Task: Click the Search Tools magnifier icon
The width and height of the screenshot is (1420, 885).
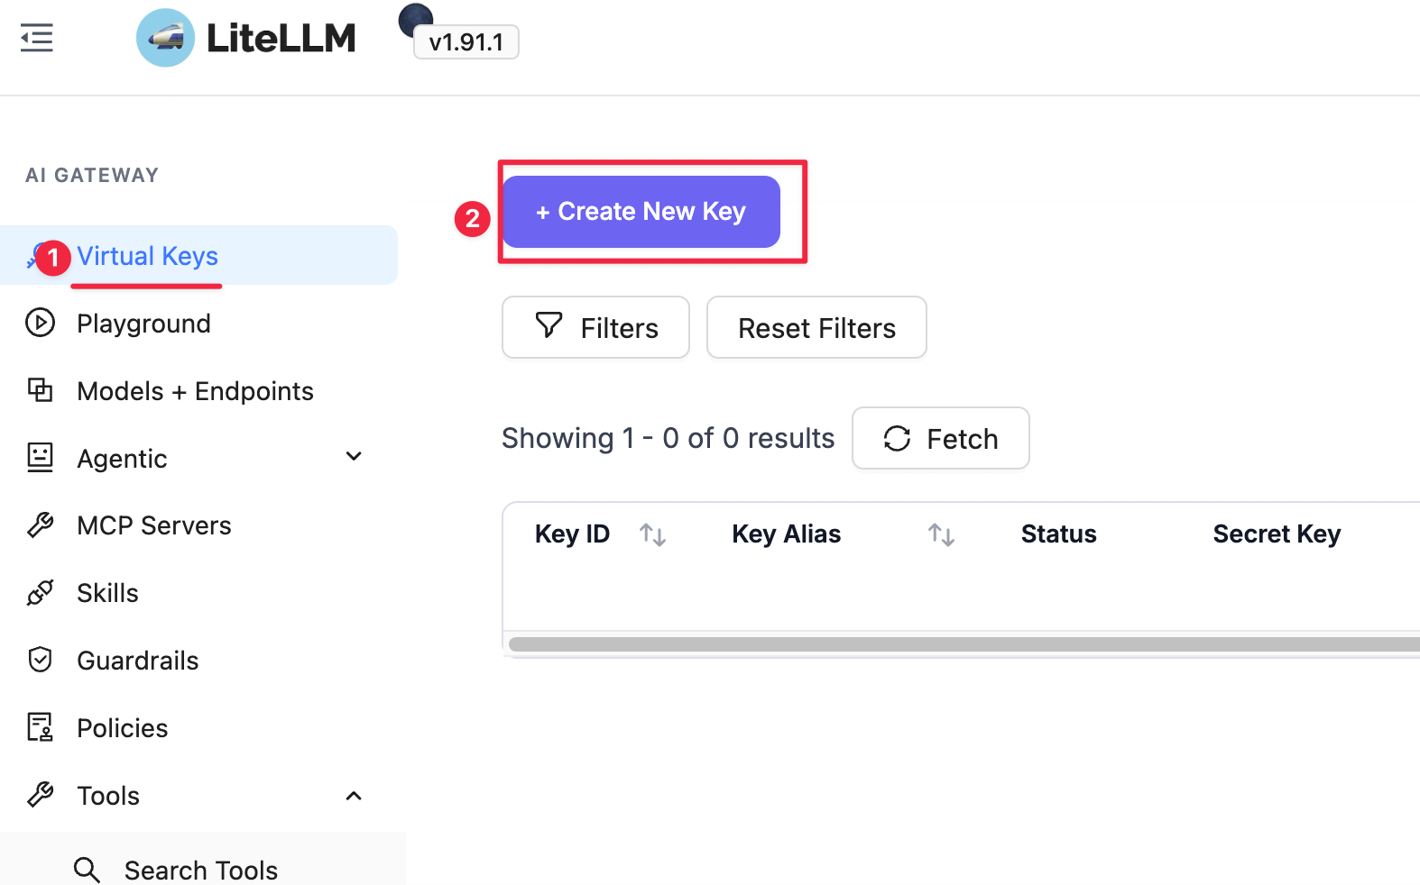Action: point(87,870)
